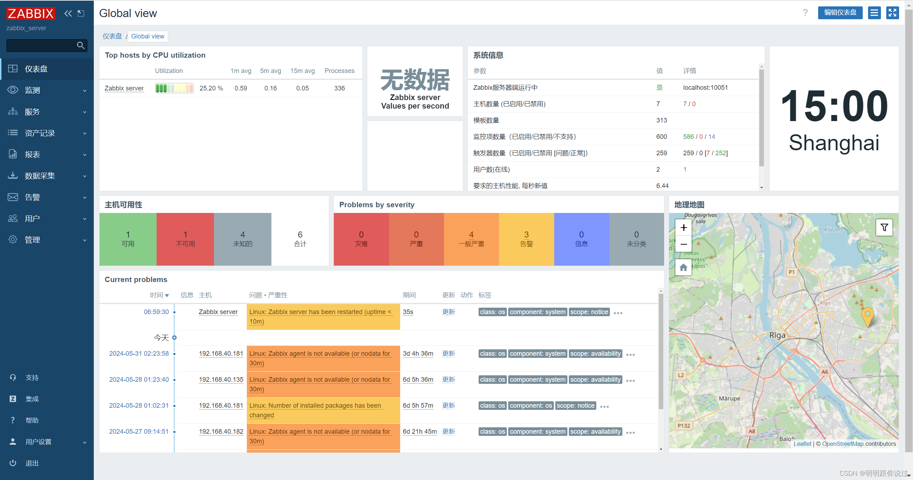Screen dimensions: 913x480
Task: Show more tags for 192.168.40.182 problem
Action: click(631, 433)
